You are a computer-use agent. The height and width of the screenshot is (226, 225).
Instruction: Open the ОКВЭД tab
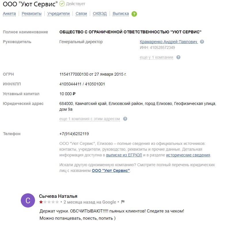100,14
